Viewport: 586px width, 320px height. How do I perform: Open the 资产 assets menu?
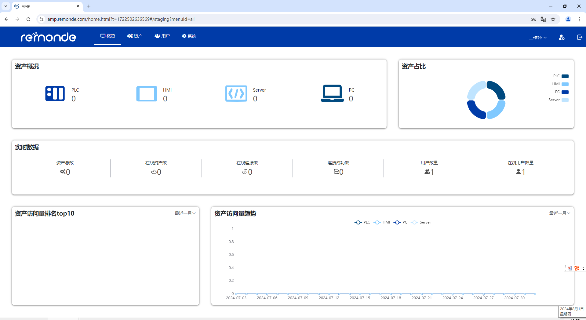click(135, 36)
